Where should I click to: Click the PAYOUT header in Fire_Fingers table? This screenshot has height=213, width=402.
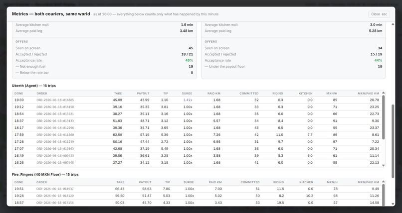pos(145,182)
